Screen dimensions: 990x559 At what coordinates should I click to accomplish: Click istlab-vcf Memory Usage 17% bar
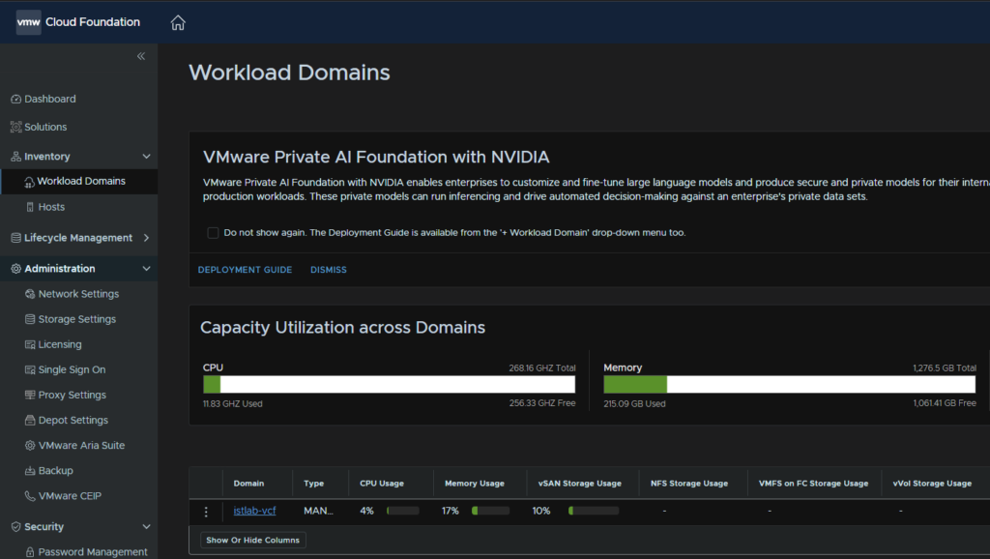point(490,511)
